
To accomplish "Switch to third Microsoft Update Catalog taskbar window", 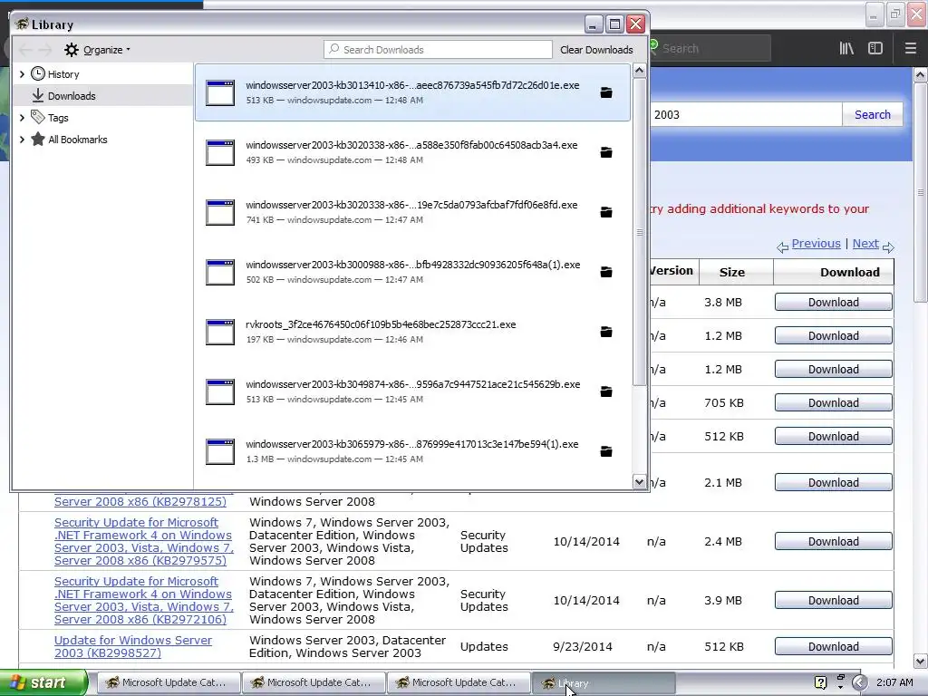I will (x=459, y=682).
